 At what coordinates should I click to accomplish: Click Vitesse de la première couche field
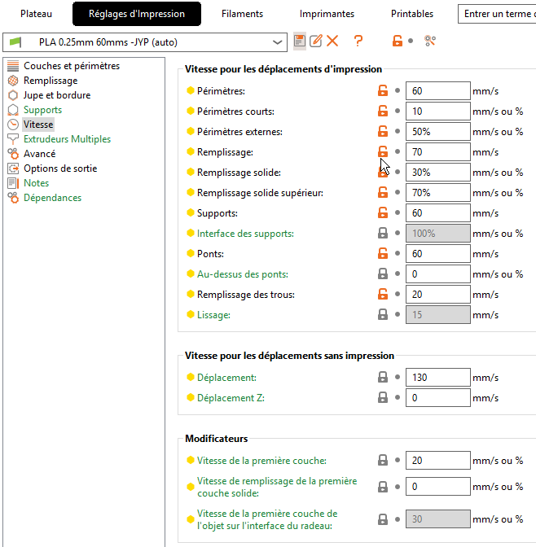tap(438, 461)
